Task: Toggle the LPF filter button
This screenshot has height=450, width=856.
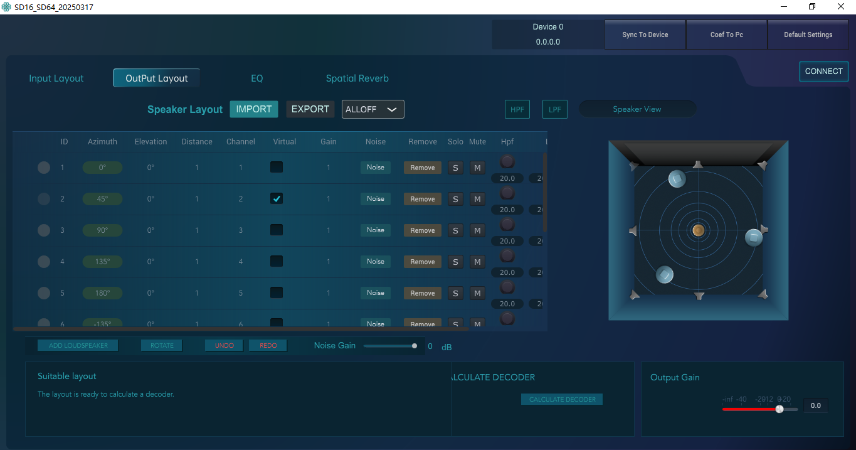Action: tap(555, 109)
